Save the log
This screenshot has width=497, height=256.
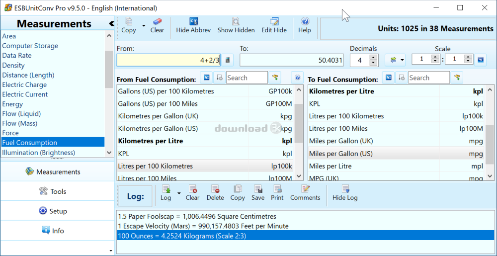(x=258, y=193)
